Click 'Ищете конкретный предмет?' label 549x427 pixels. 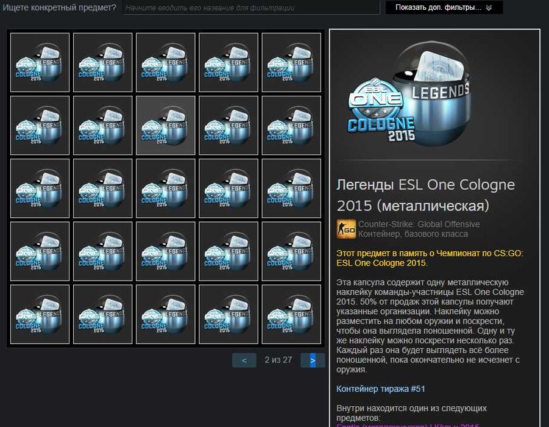59,7
